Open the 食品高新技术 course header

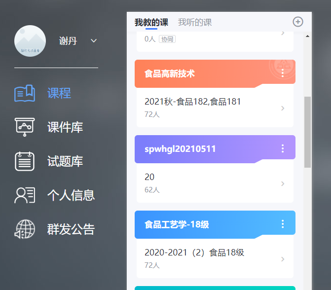coord(197,73)
